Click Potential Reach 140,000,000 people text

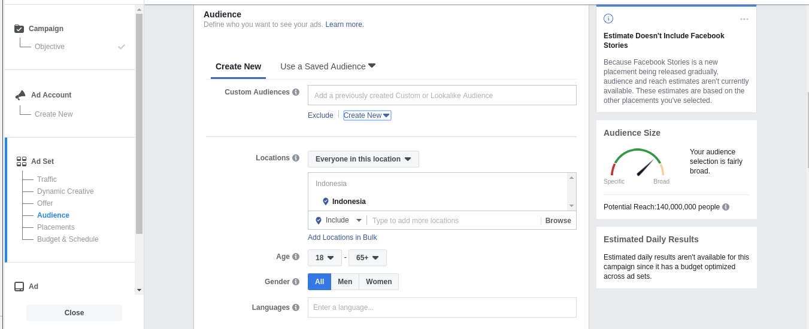pyautogui.click(x=662, y=207)
